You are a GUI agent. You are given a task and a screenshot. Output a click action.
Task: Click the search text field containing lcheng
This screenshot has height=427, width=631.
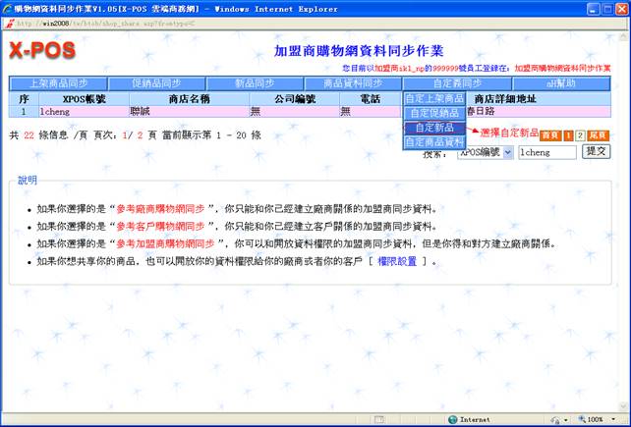(x=546, y=153)
